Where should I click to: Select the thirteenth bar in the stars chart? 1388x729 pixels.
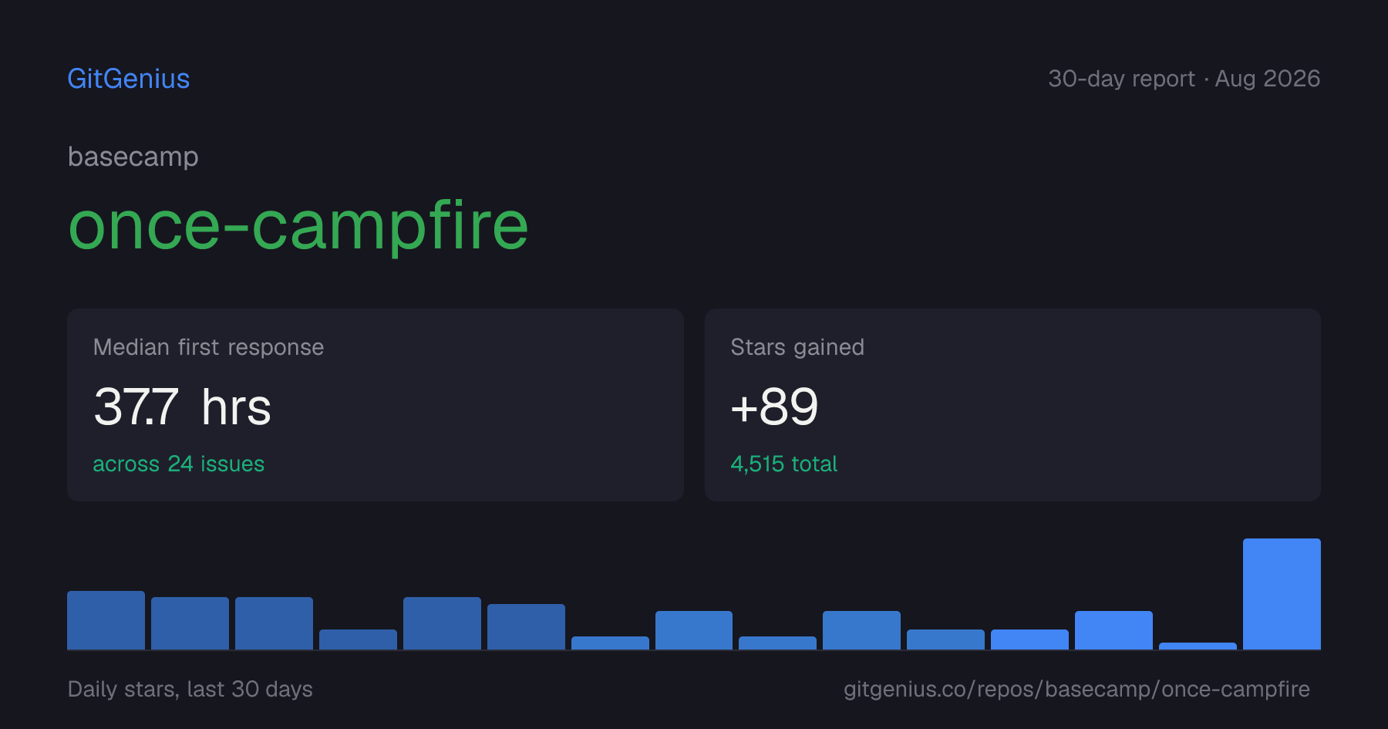(1113, 630)
